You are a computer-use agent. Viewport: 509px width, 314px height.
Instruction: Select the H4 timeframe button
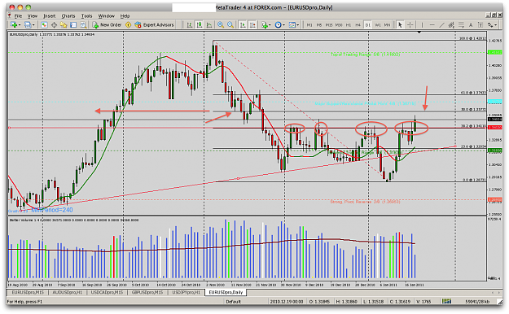pos(358,25)
